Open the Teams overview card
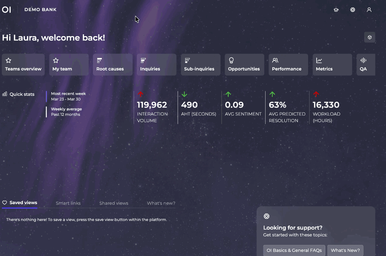Screen dimensions: 386x256 tap(23, 64)
